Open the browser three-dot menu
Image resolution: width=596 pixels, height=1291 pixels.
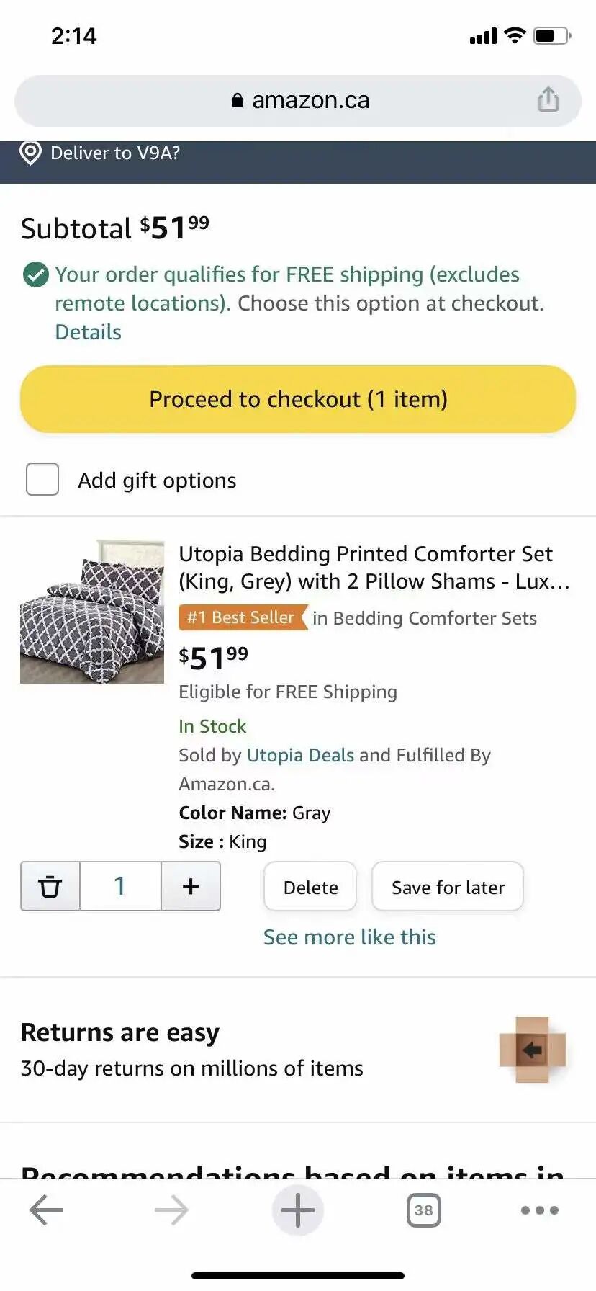540,1210
